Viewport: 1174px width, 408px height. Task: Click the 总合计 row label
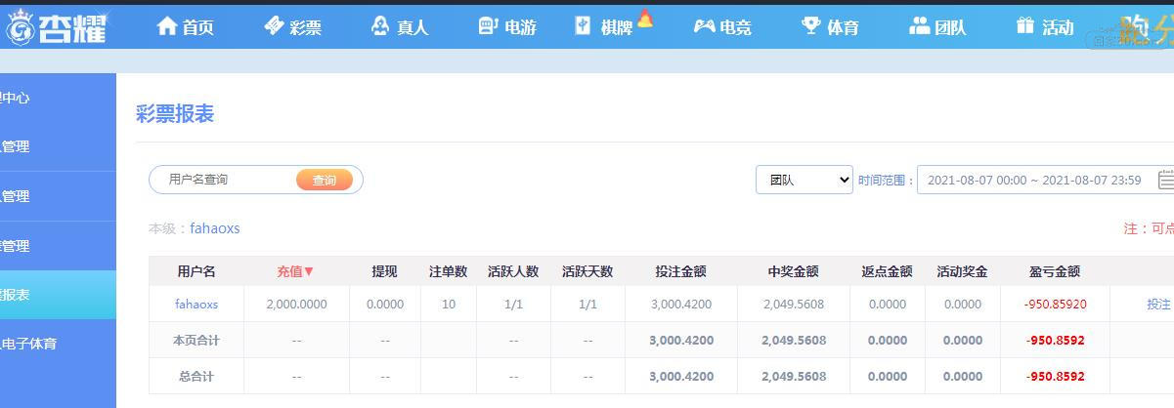coord(196,376)
